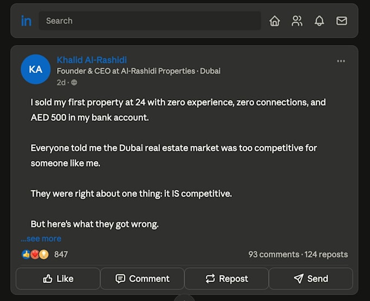Open the Home icon in navbar
Viewport: 370px width, 301px height.
tap(275, 21)
